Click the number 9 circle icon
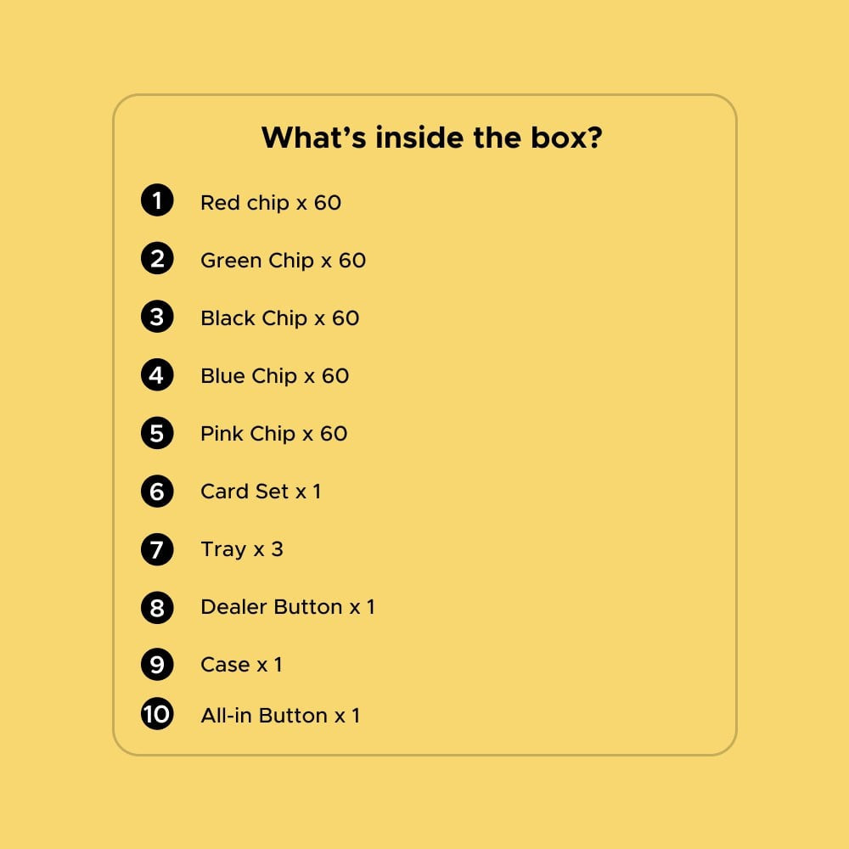Viewport: 849px width, 849px height. pyautogui.click(x=157, y=665)
